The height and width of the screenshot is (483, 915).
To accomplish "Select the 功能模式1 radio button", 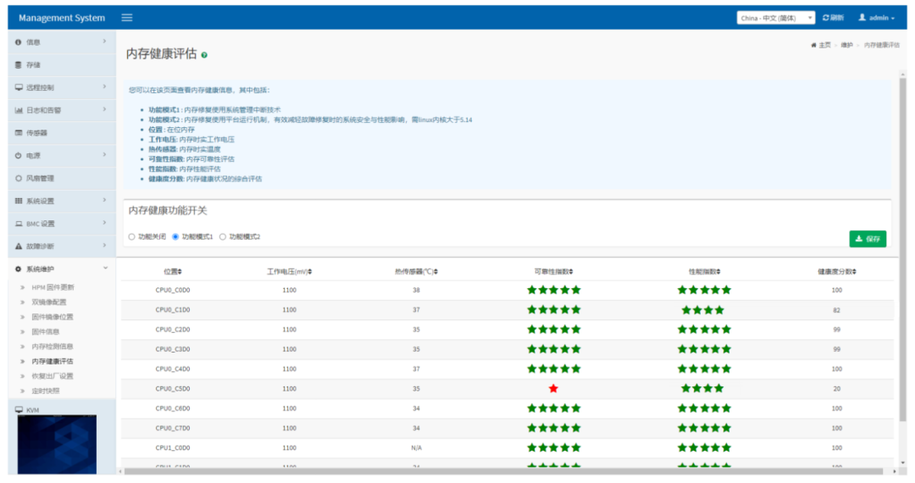I will pos(175,237).
